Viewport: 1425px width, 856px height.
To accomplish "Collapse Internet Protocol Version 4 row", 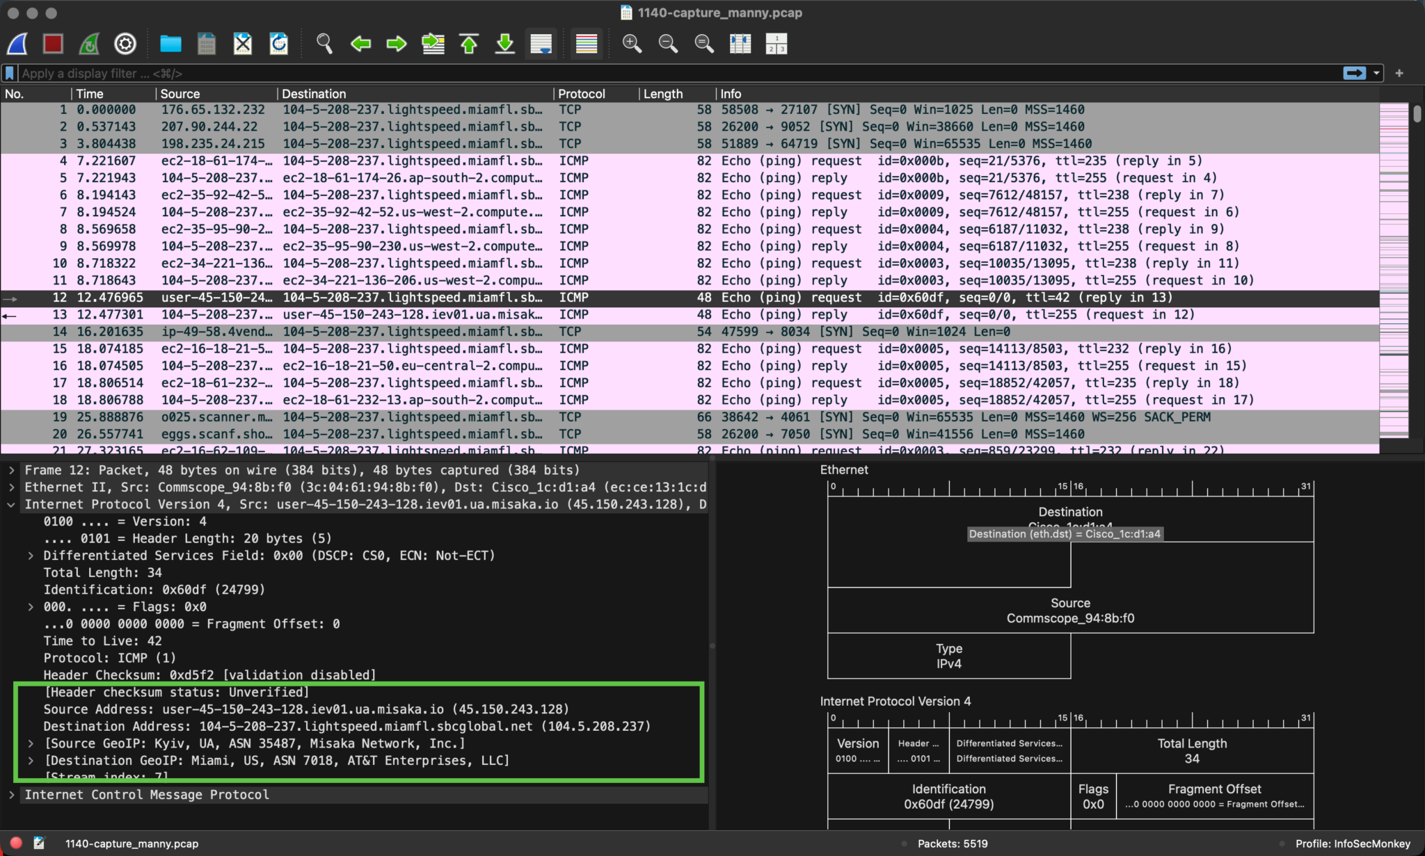I will (x=11, y=505).
